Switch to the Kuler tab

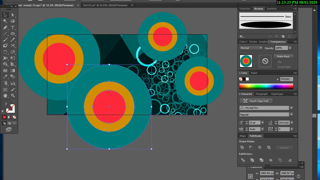coord(254,73)
